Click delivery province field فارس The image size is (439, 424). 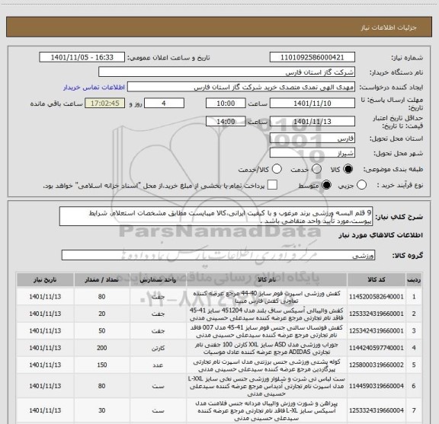(x=312, y=139)
